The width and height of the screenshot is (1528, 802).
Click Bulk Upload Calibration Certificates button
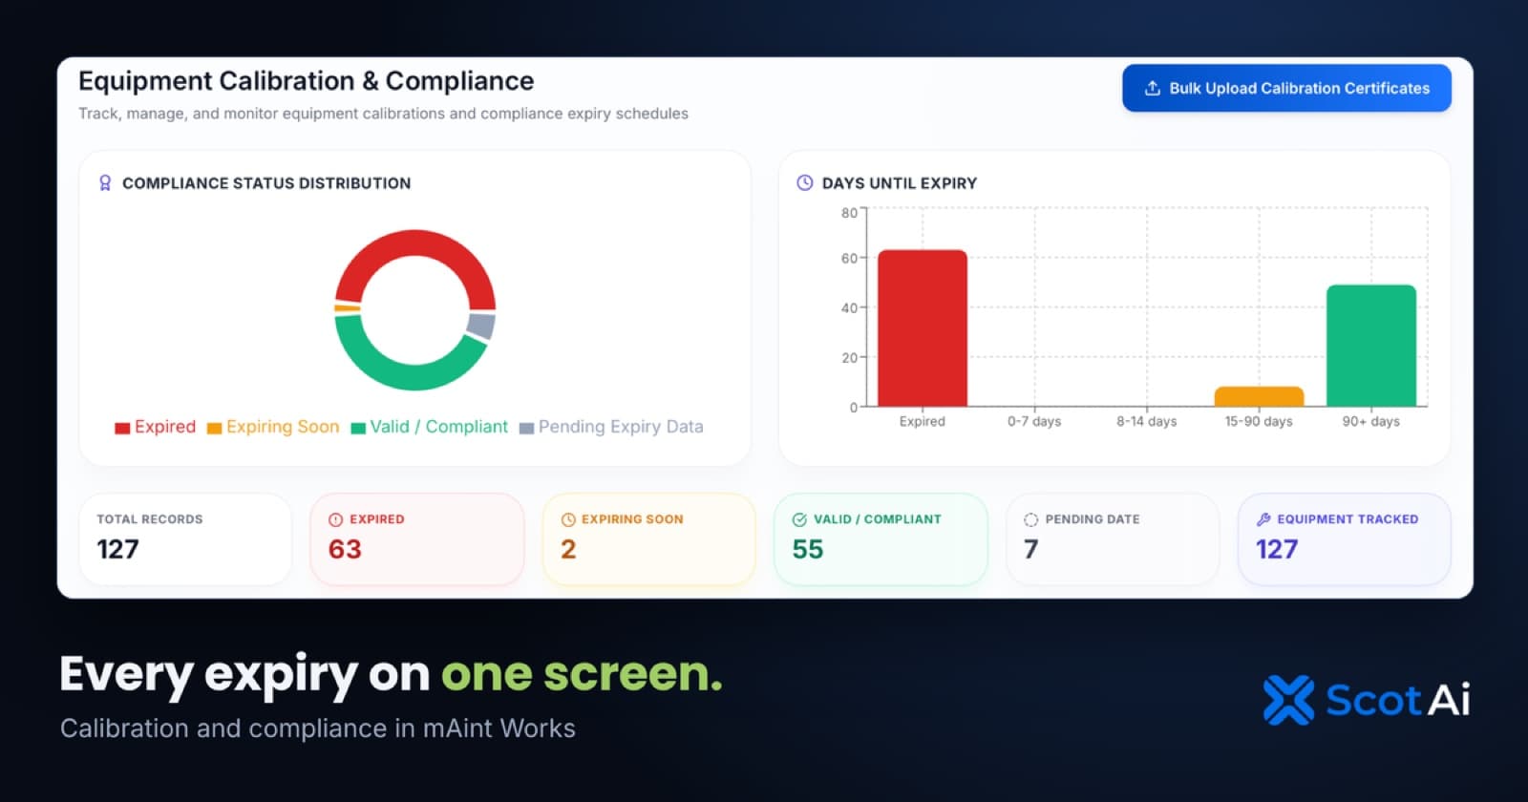1286,88
